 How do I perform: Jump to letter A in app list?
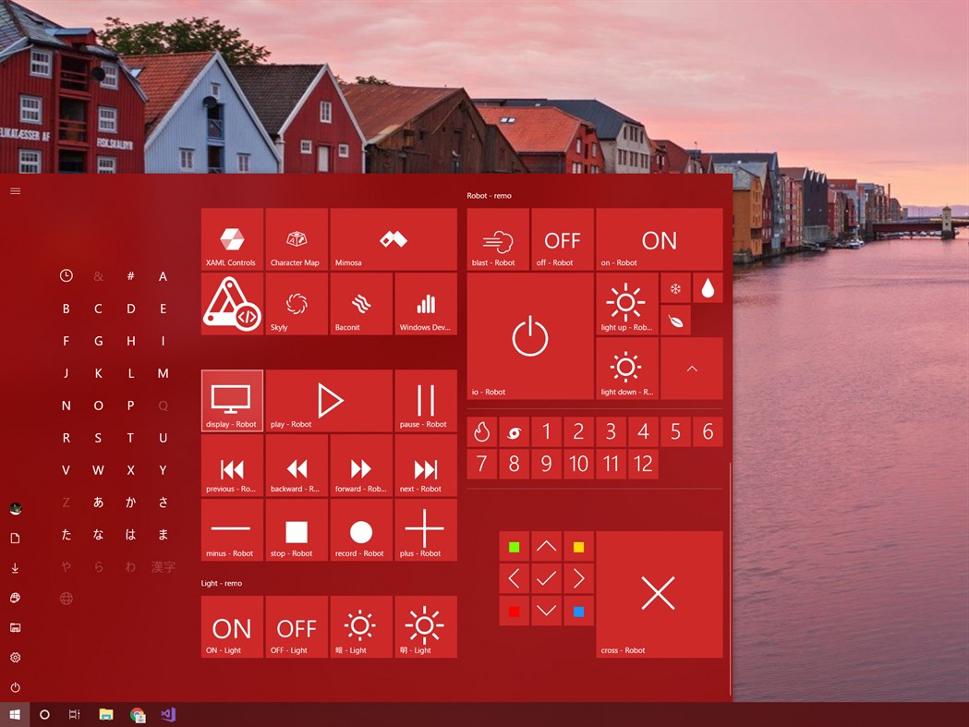[164, 276]
